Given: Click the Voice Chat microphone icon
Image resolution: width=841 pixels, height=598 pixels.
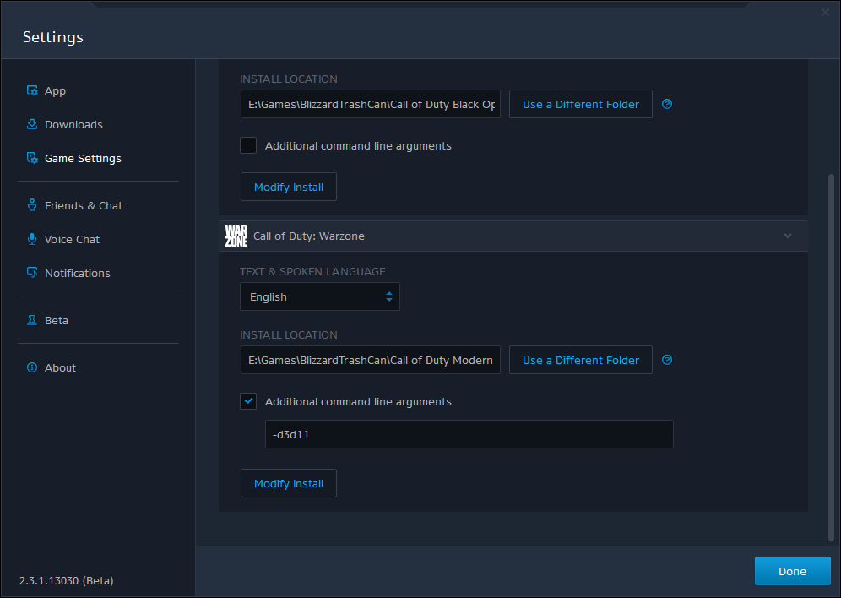Looking at the screenshot, I should [32, 239].
